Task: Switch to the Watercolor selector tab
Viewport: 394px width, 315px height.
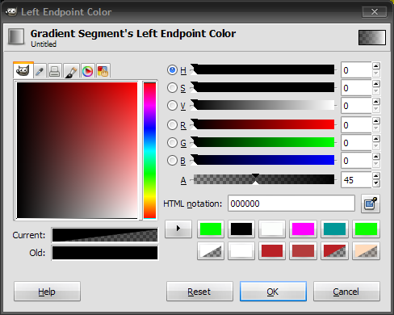Action: click(40, 71)
